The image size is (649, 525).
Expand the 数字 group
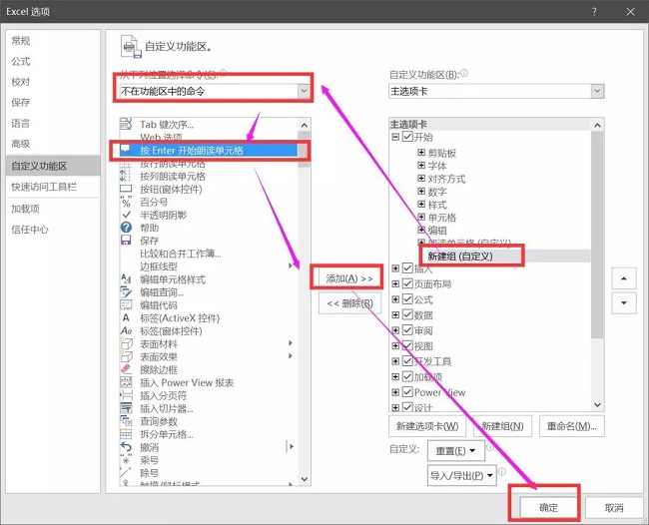(421, 191)
